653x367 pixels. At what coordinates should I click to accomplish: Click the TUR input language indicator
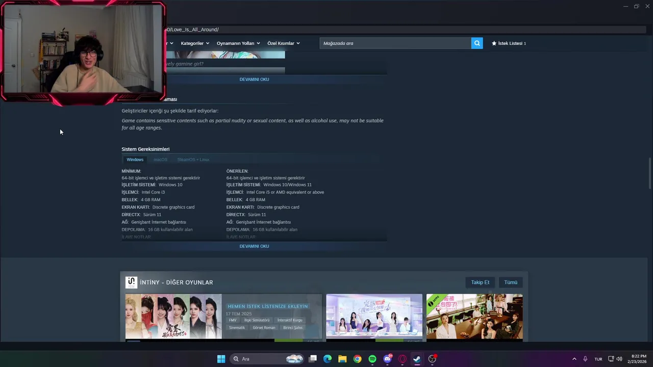coord(598,359)
